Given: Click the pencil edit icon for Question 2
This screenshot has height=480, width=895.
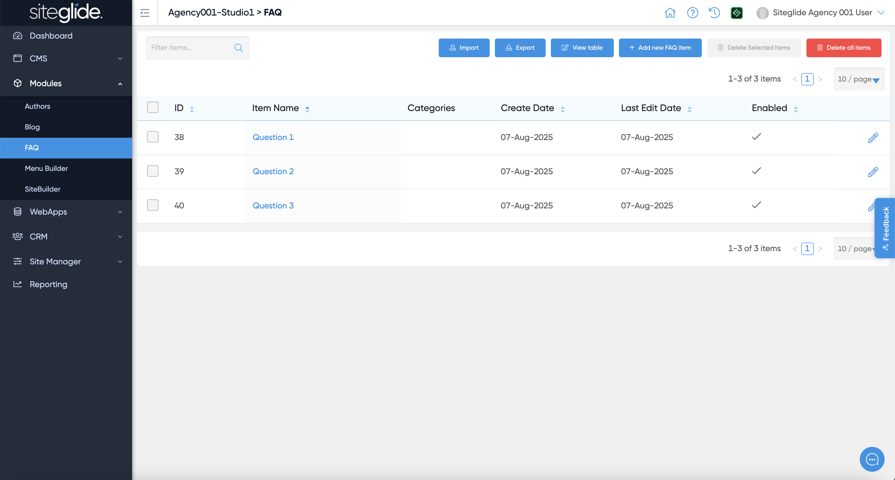Looking at the screenshot, I should tap(873, 172).
